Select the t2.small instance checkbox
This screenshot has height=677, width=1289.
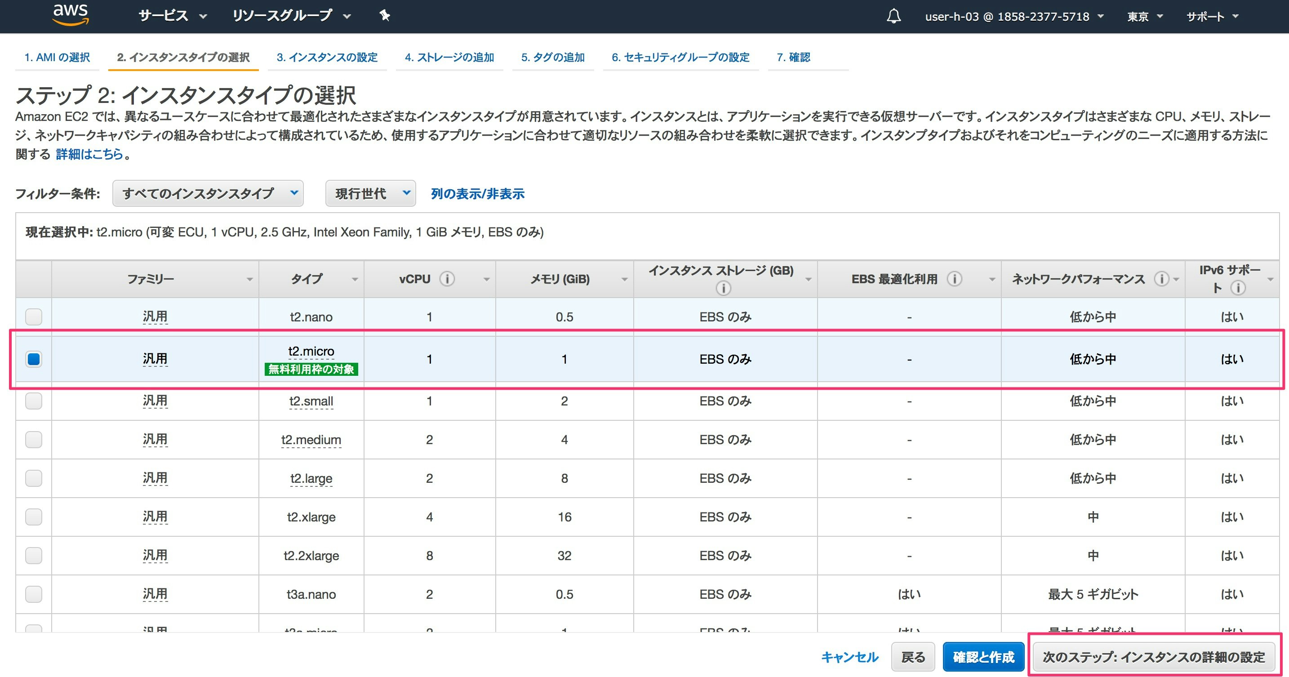pyautogui.click(x=34, y=401)
